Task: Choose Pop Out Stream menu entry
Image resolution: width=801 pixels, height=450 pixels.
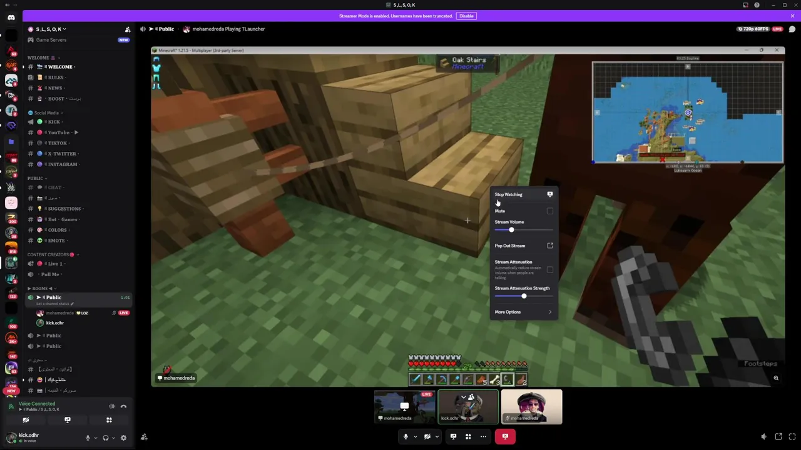Action: click(x=524, y=246)
